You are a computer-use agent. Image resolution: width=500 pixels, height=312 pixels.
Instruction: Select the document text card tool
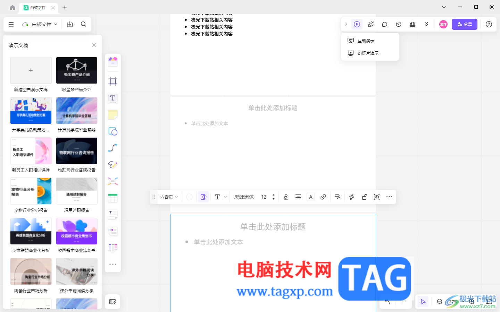(x=113, y=215)
